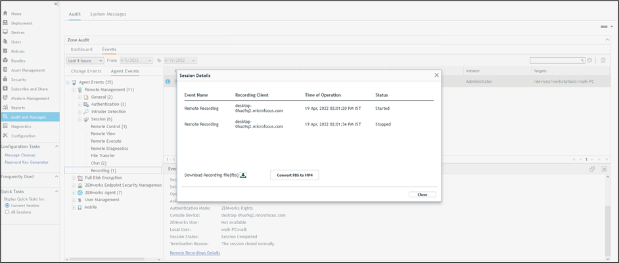
Task: Open the Remote Recordings Details link
Action: (x=195, y=252)
